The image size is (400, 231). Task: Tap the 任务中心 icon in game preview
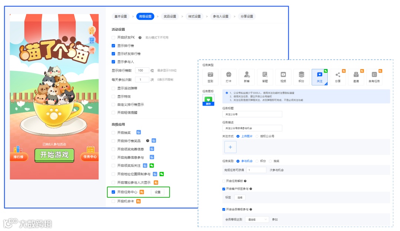click(x=90, y=153)
